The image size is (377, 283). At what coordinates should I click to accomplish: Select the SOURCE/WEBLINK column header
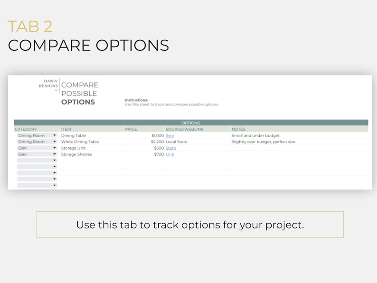[198, 129]
